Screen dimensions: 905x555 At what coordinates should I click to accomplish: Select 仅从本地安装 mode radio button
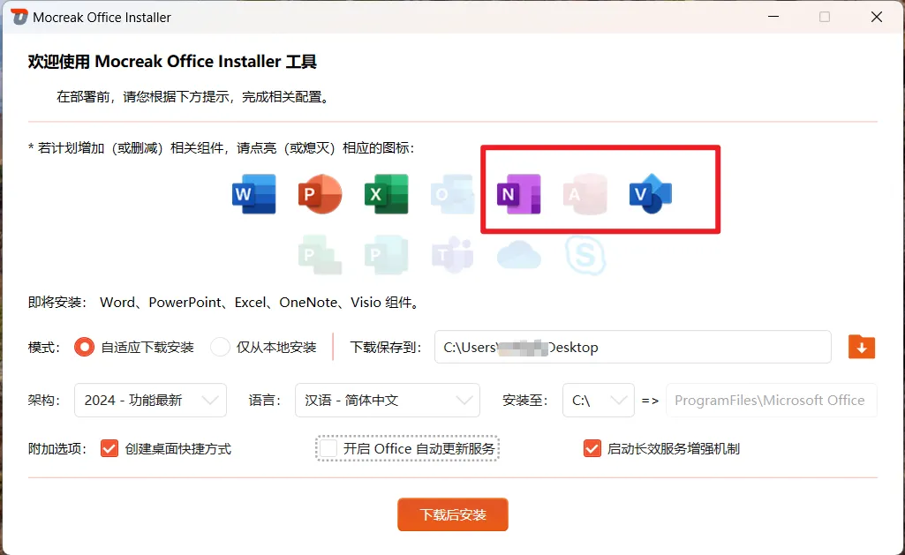click(x=220, y=348)
